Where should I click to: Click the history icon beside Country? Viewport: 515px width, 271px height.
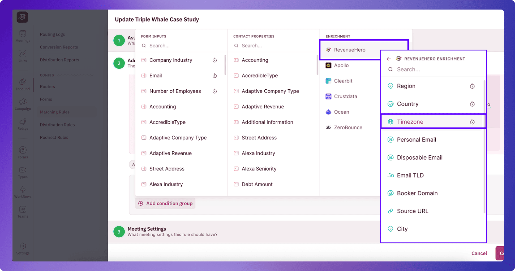472,104
